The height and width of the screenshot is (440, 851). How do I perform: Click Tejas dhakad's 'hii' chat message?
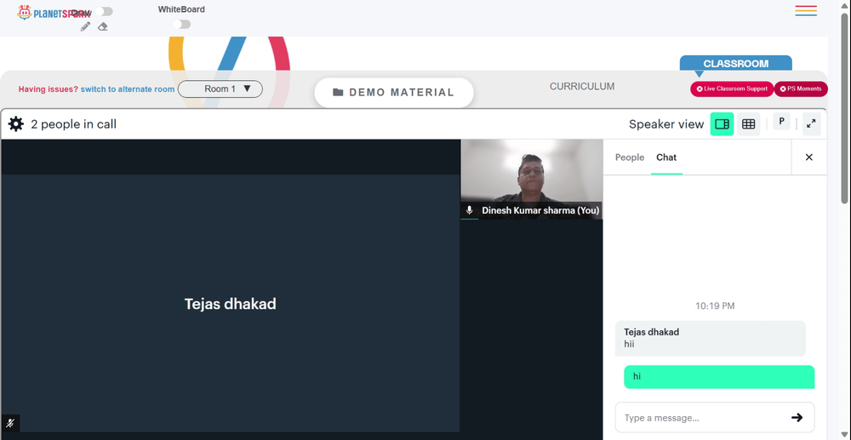[x=710, y=338]
